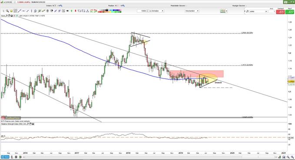Select the diagonal trend line drawing tool
The height and width of the screenshot is (160, 295).
coord(20,11)
